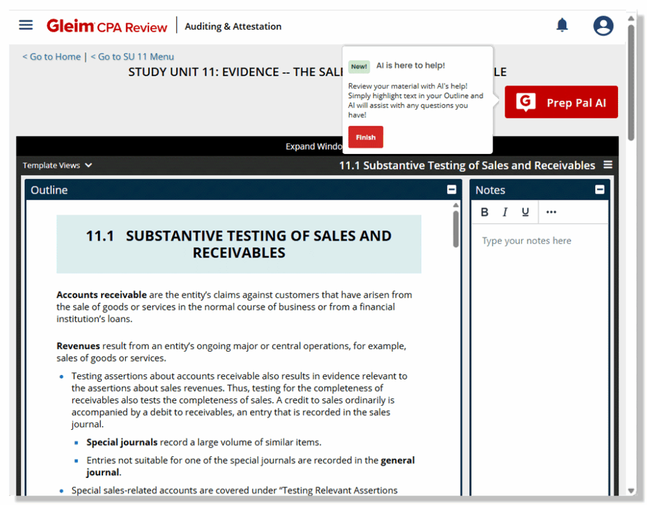Click the Gleim CPA Review logo

107,25
